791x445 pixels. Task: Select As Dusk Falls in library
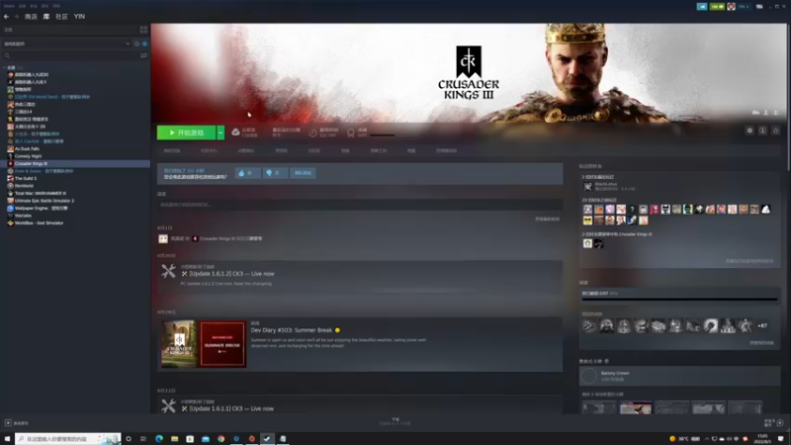click(x=27, y=149)
